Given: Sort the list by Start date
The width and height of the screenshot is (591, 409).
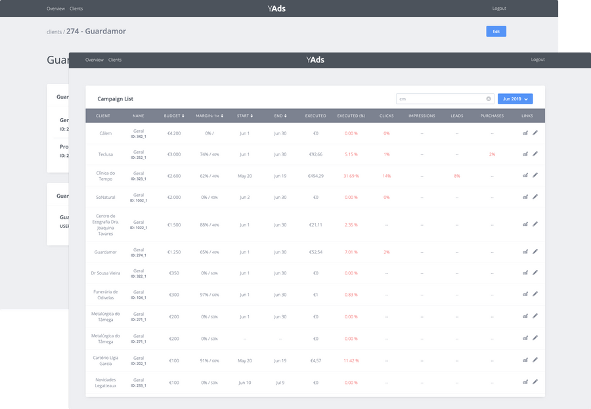Looking at the screenshot, I should coord(245,116).
